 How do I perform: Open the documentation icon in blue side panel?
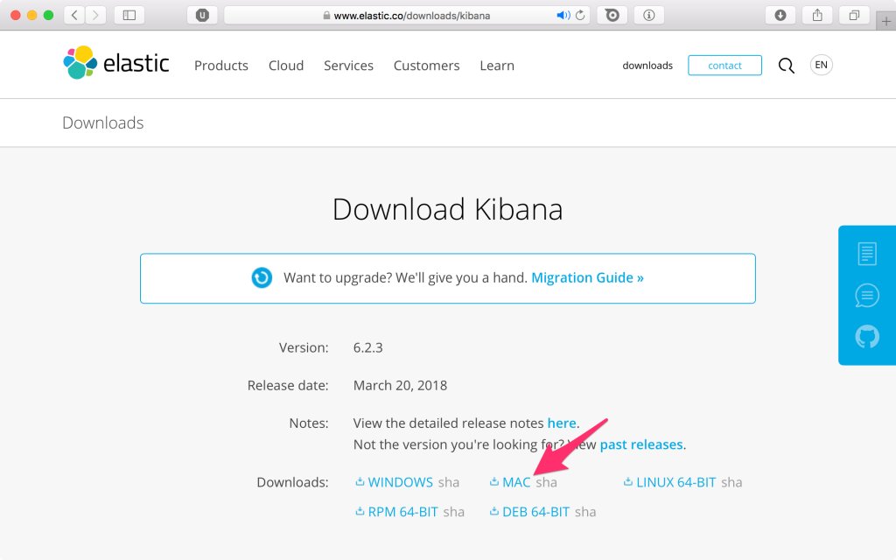click(867, 254)
